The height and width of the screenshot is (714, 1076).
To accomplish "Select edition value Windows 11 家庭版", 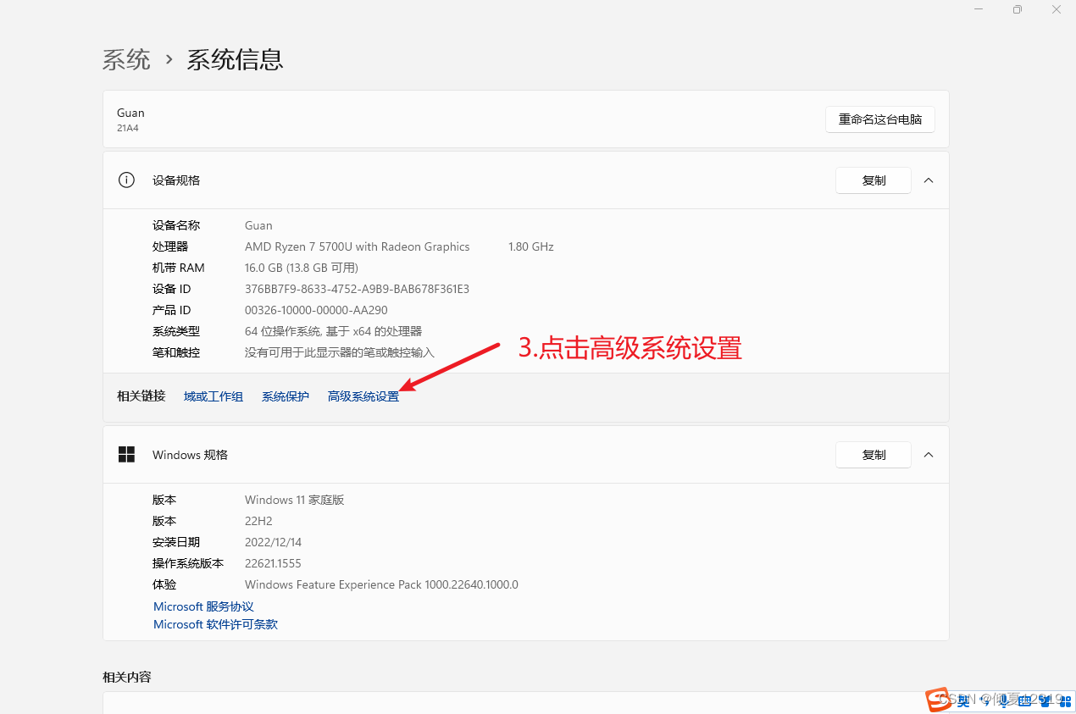I will pyautogui.click(x=294, y=500).
